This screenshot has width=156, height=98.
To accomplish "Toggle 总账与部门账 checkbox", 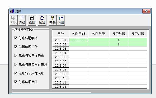I will pos(16,47).
